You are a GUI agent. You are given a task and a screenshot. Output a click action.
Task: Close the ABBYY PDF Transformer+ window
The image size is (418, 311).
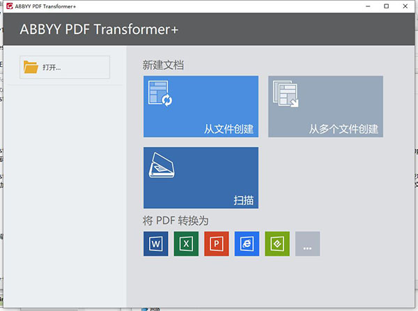pyautogui.click(x=405, y=6)
